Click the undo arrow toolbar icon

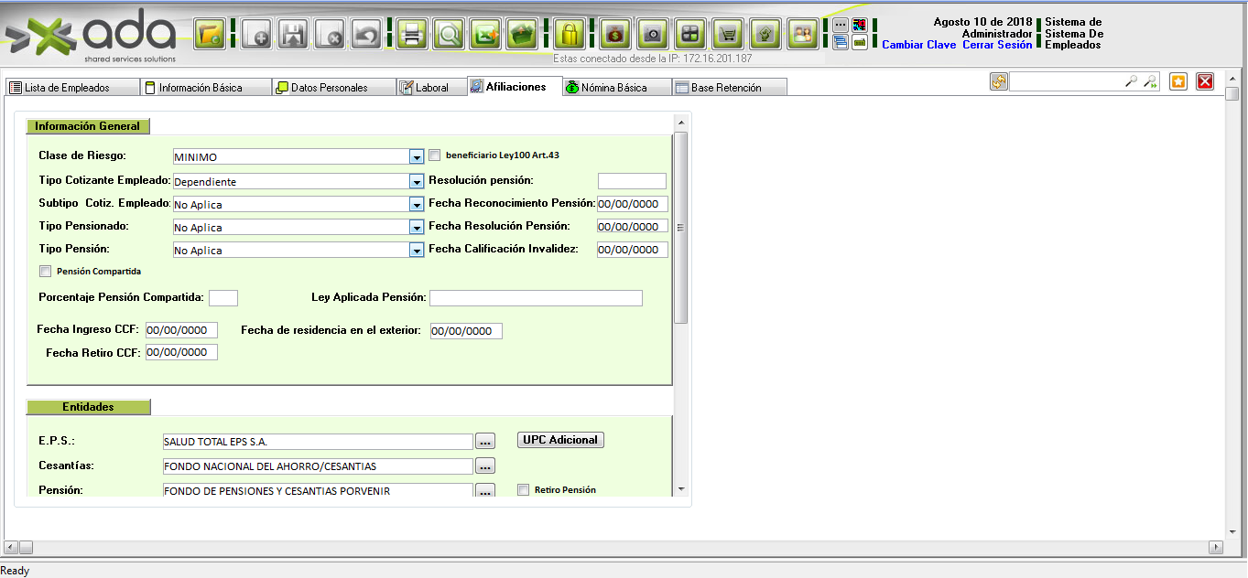367,35
